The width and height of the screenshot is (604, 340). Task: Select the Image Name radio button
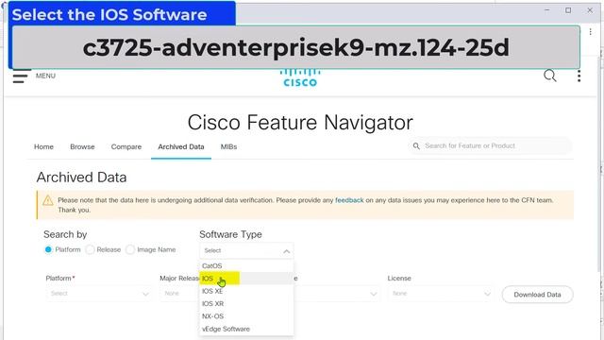pyautogui.click(x=130, y=249)
